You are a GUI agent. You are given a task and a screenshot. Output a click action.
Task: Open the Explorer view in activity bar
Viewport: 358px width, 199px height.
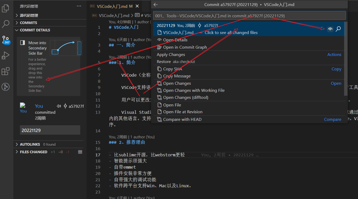[x=6, y=8]
